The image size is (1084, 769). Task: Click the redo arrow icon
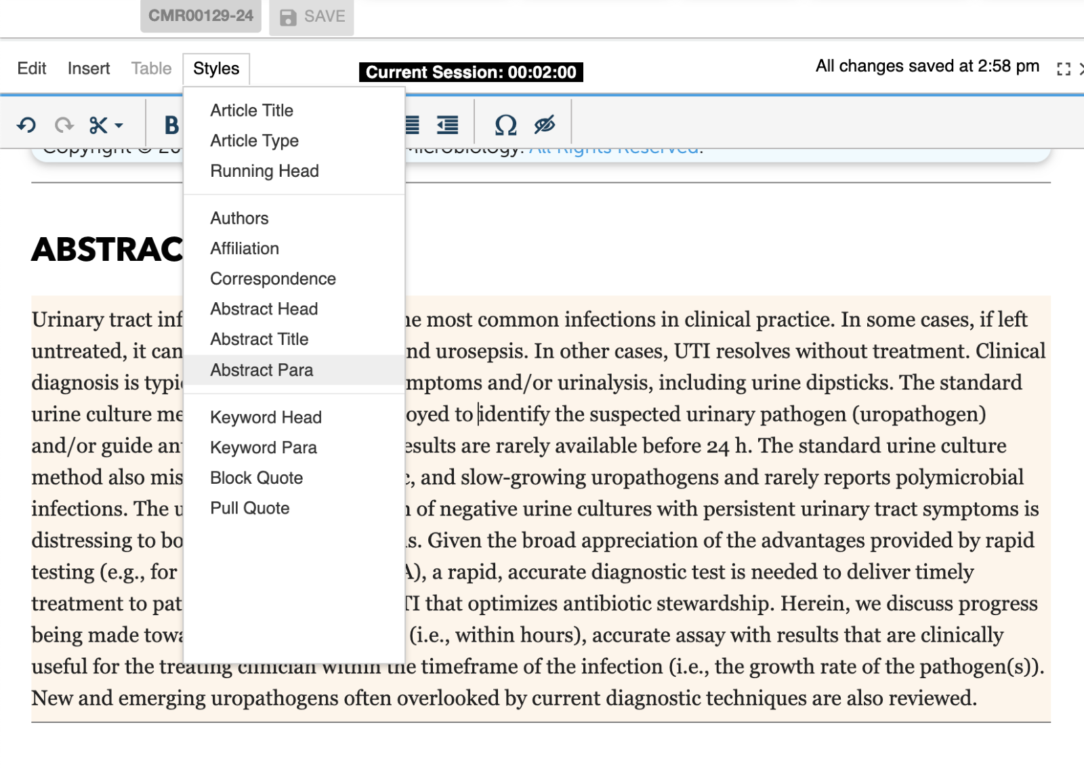coord(64,125)
